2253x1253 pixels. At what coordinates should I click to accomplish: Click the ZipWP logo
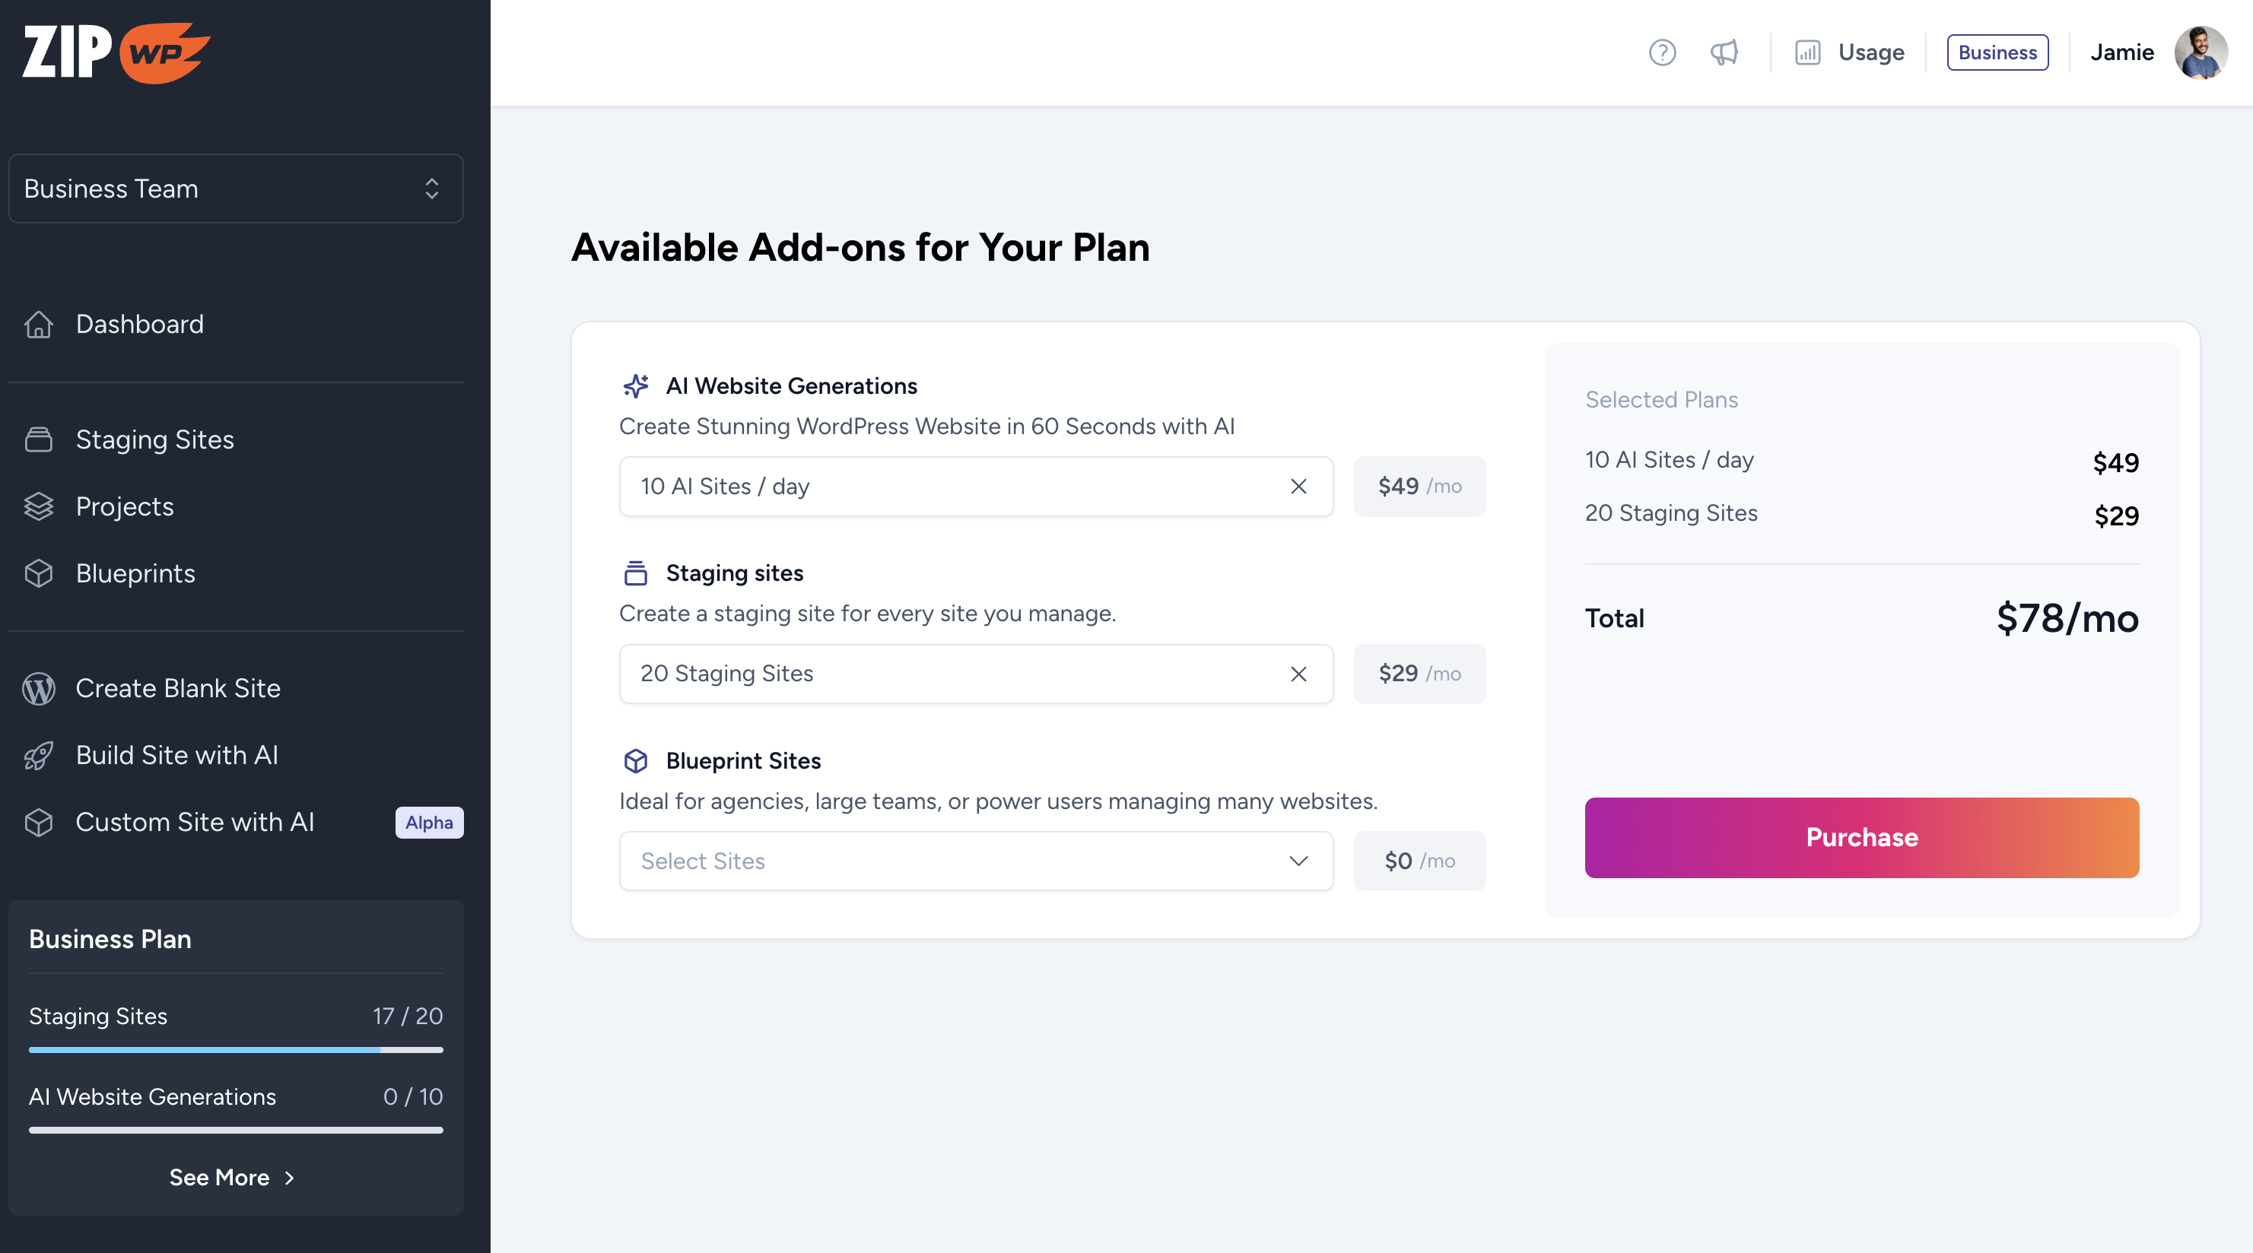pos(116,52)
